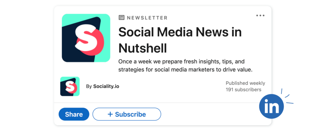Open the three-dot more options menu

point(260,16)
